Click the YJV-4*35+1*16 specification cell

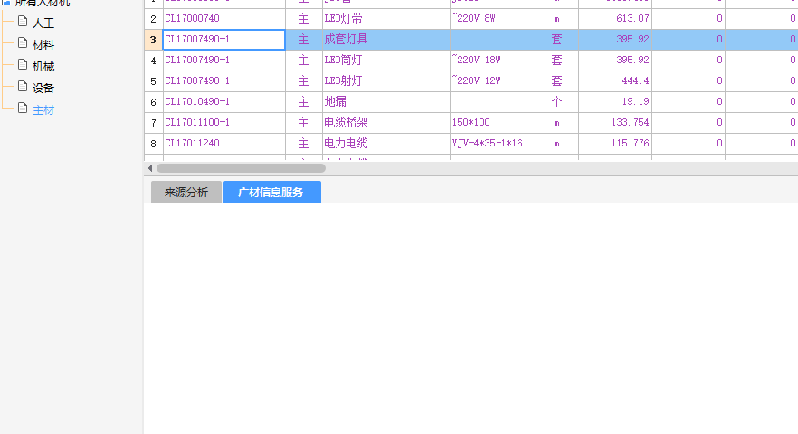pos(493,144)
